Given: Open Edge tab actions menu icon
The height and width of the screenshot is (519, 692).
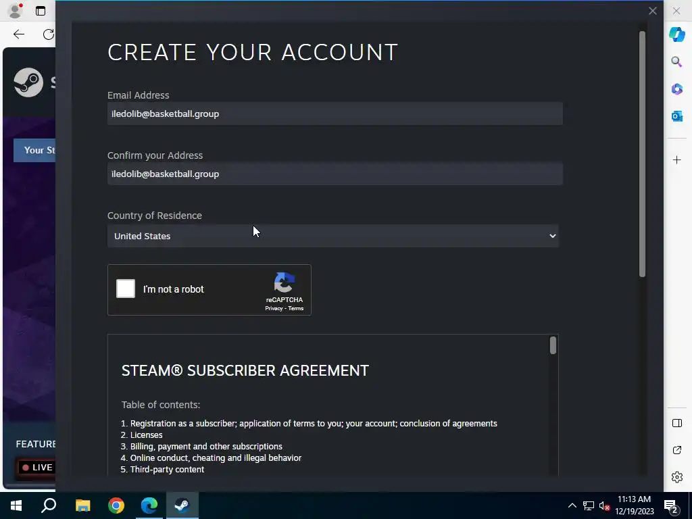Looking at the screenshot, I should coord(41,11).
